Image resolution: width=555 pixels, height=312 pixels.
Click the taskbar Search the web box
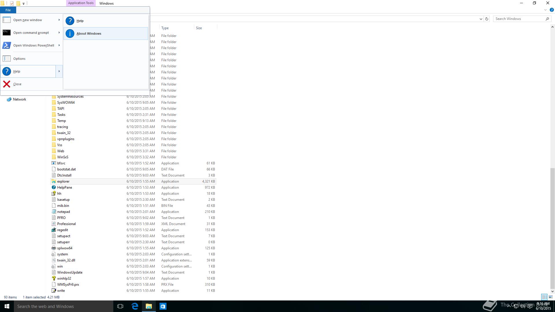coord(64,306)
